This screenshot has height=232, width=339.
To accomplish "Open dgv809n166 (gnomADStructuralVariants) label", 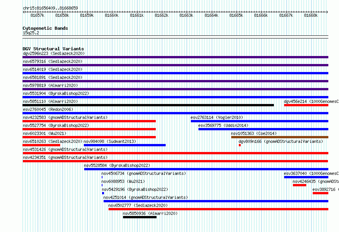I will [x=281, y=141].
